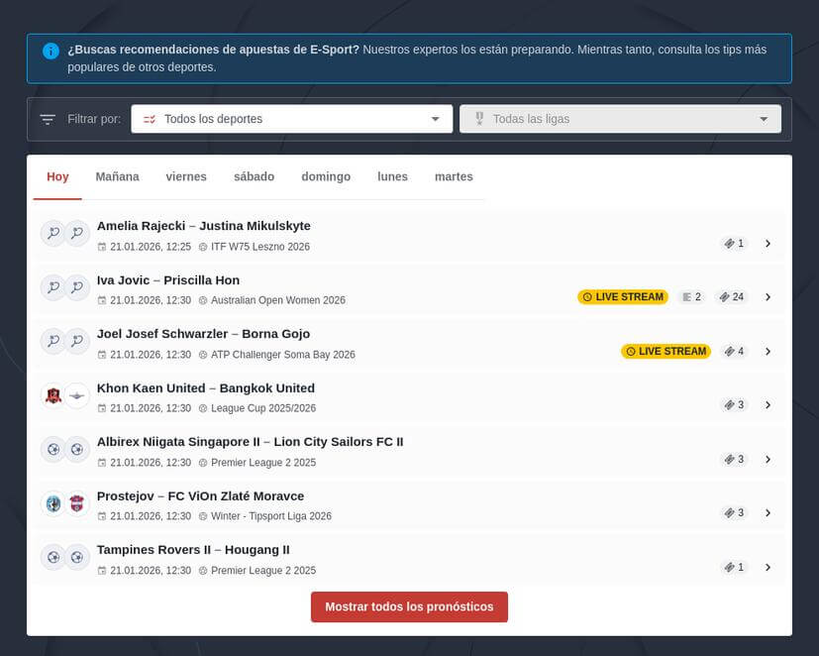
Task: Click the Prostejov club badge
Action: point(55,502)
